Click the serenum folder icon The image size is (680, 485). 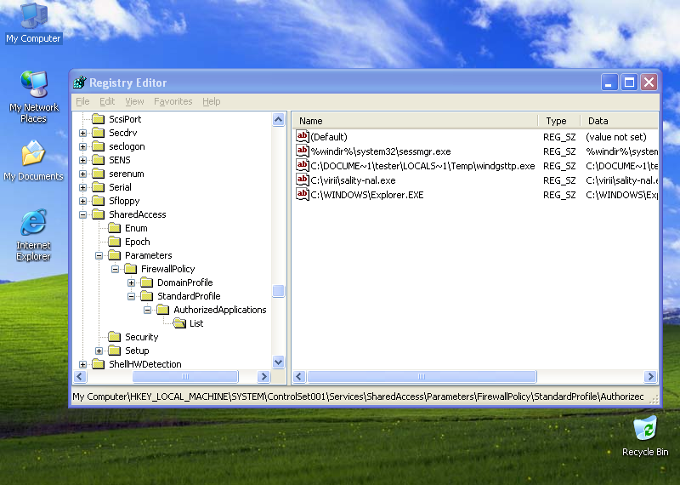point(99,174)
